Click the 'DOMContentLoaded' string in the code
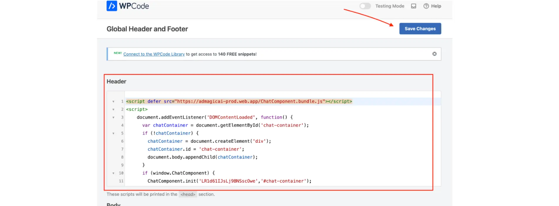 click(x=231, y=117)
